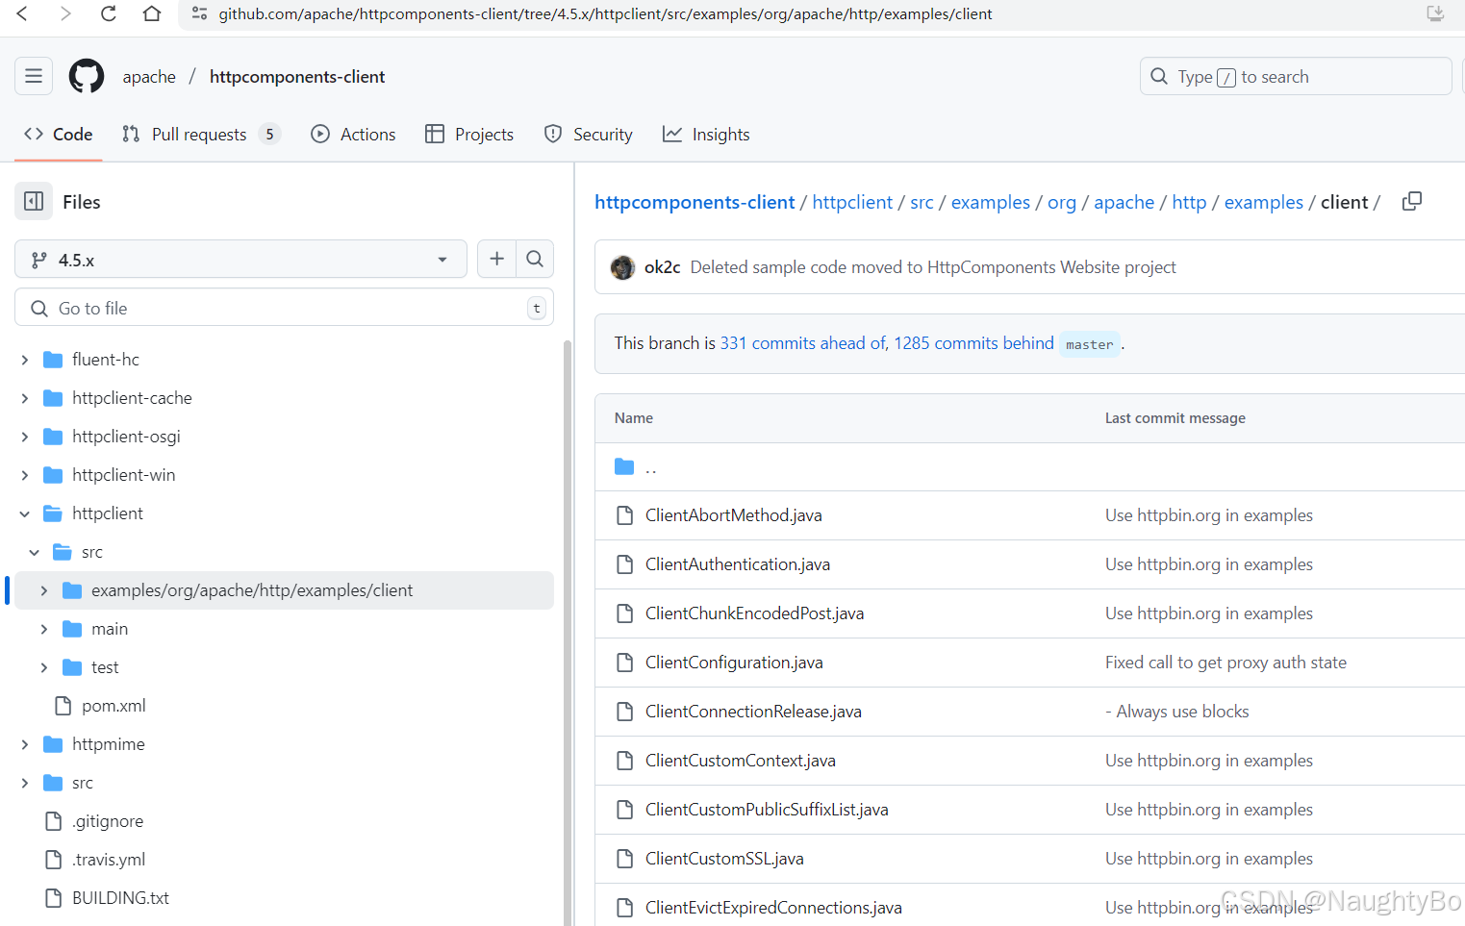Open the browser home page icon

pyautogui.click(x=152, y=13)
